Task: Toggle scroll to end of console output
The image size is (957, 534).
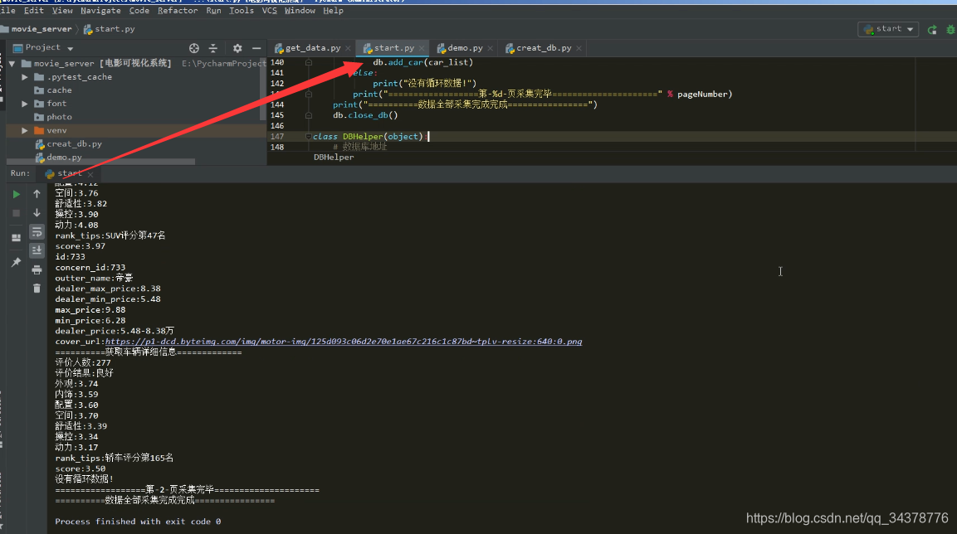Action: point(37,250)
